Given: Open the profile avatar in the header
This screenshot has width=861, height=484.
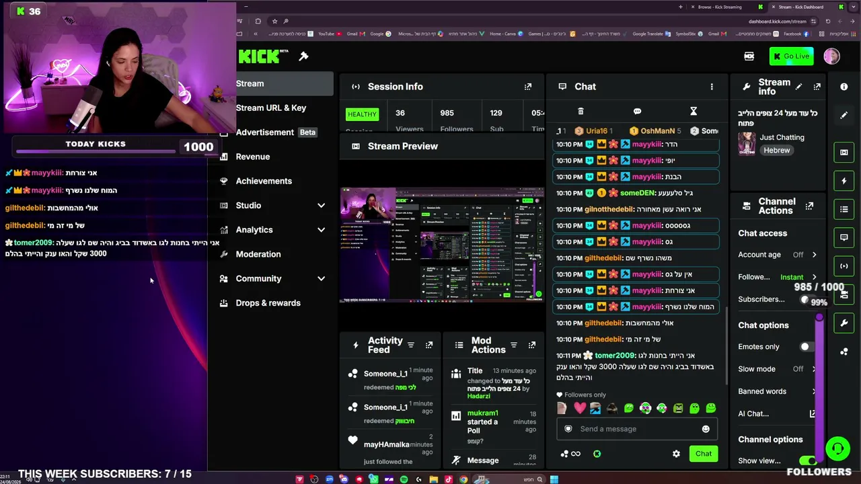Looking at the screenshot, I should [831, 56].
